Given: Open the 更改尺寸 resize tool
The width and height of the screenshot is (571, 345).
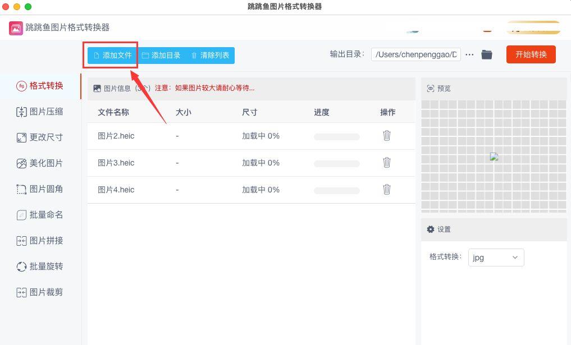Looking at the screenshot, I should click(x=39, y=137).
